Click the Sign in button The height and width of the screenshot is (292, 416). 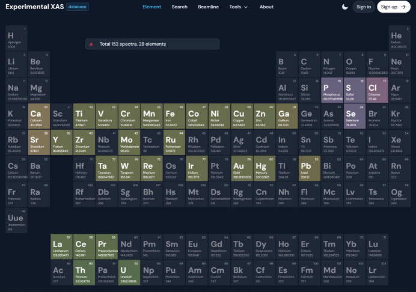363,7
